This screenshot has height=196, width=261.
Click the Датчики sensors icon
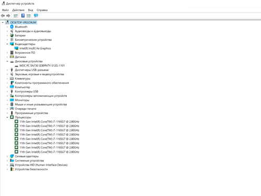coord(12,57)
